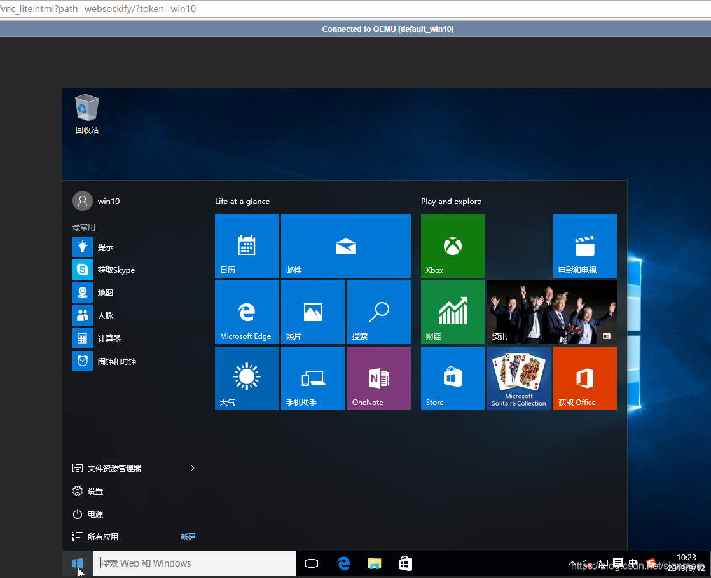The height and width of the screenshot is (578, 711).
Task: Focus the 搜索 Web 和 Windows search box
Action: 195,563
